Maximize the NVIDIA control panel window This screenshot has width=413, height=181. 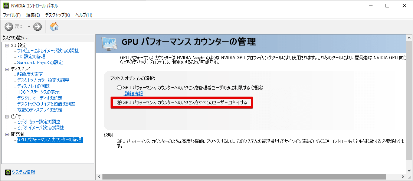tap(387, 6)
